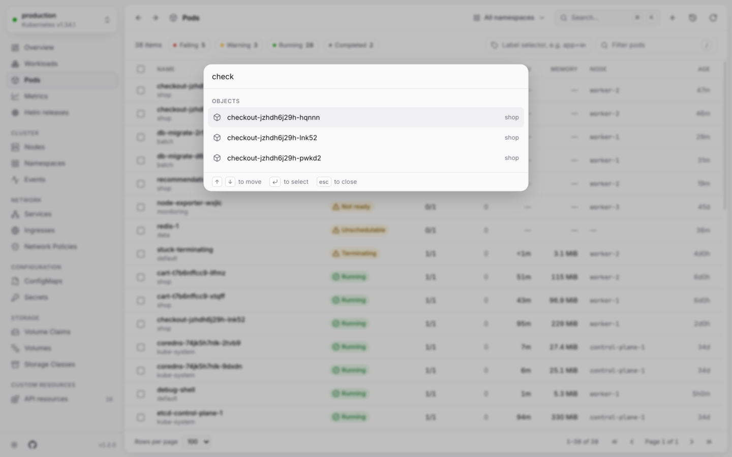Click the Services icon in the sidebar
The image size is (732, 457).
point(15,214)
